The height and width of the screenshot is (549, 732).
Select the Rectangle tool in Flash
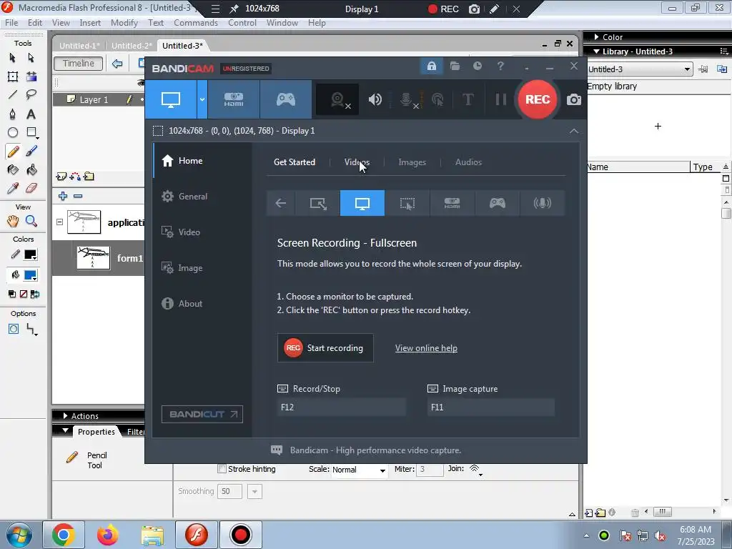[x=31, y=132]
